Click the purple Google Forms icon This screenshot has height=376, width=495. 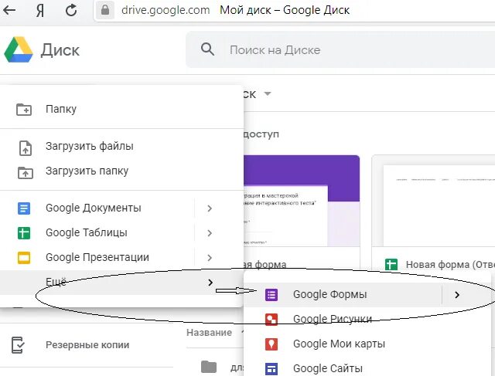tap(271, 295)
